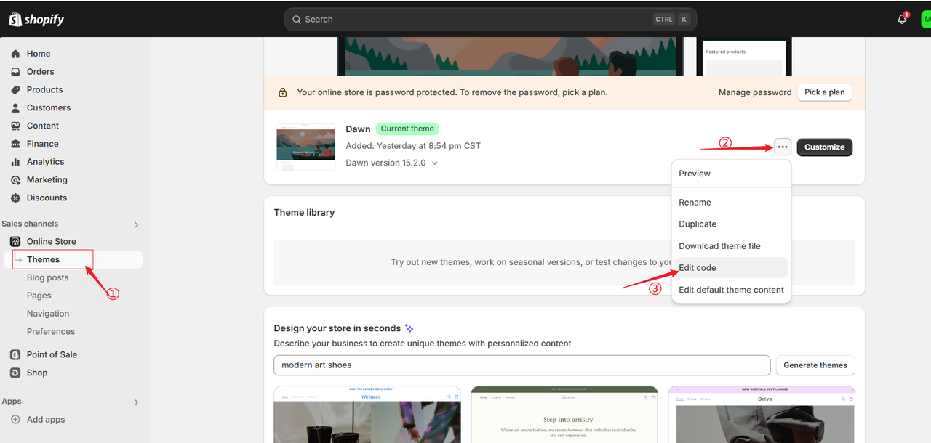This screenshot has width=931, height=443.
Task: Click the Shopify logo
Action: 36,20
